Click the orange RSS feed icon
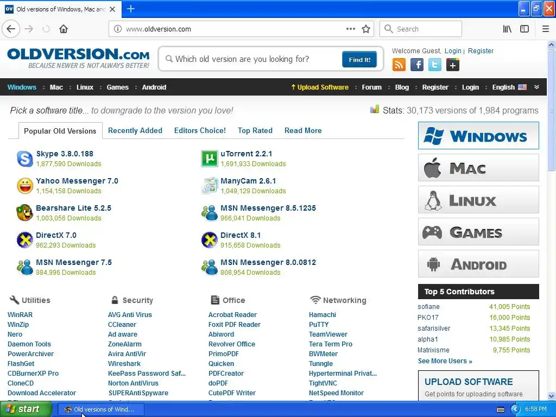Image resolution: width=556 pixels, height=417 pixels. (399, 65)
